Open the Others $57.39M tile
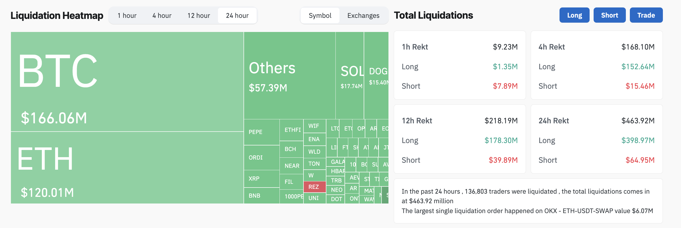The width and height of the screenshot is (681, 228). point(289,76)
